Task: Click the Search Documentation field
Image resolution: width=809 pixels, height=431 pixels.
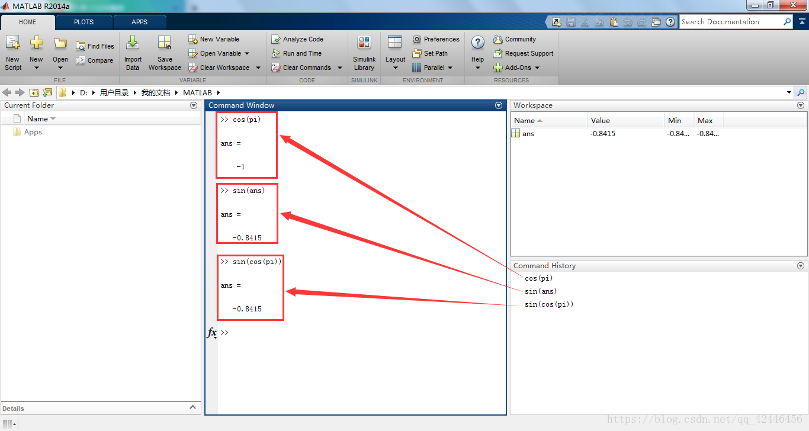Action: (x=730, y=22)
